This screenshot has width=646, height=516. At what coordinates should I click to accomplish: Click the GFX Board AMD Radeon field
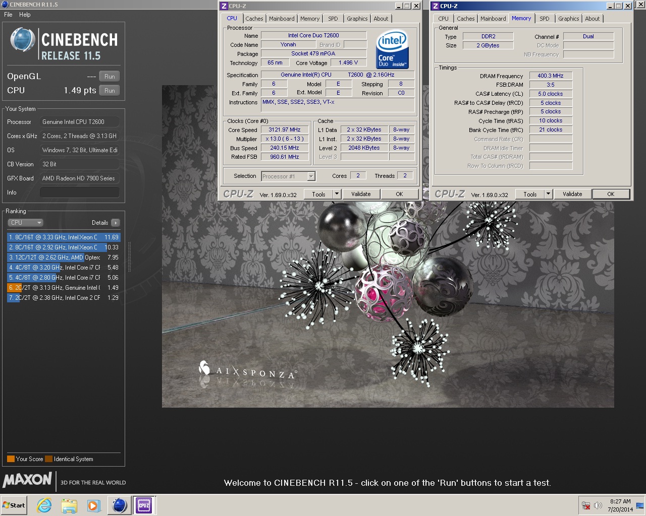tap(80, 178)
